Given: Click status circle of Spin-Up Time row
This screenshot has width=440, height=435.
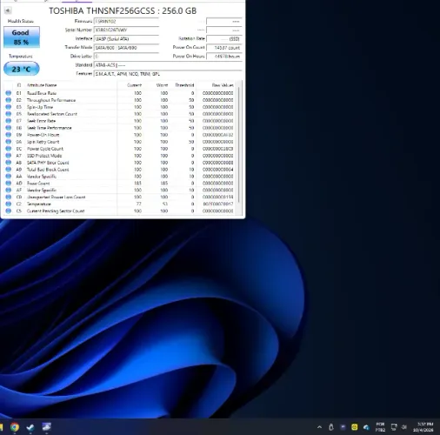Looking at the screenshot, I should click(9, 107).
